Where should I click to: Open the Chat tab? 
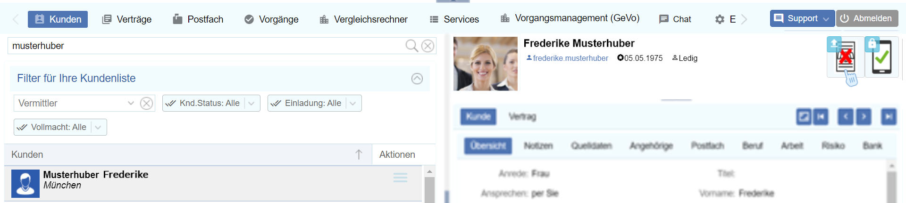click(675, 19)
